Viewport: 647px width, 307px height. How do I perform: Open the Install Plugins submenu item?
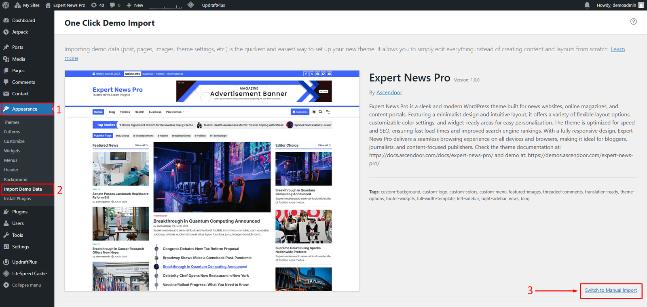[x=17, y=199]
